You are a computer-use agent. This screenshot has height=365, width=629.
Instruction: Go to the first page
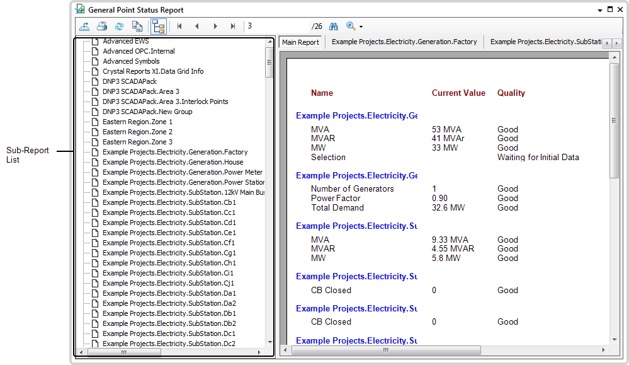(179, 26)
